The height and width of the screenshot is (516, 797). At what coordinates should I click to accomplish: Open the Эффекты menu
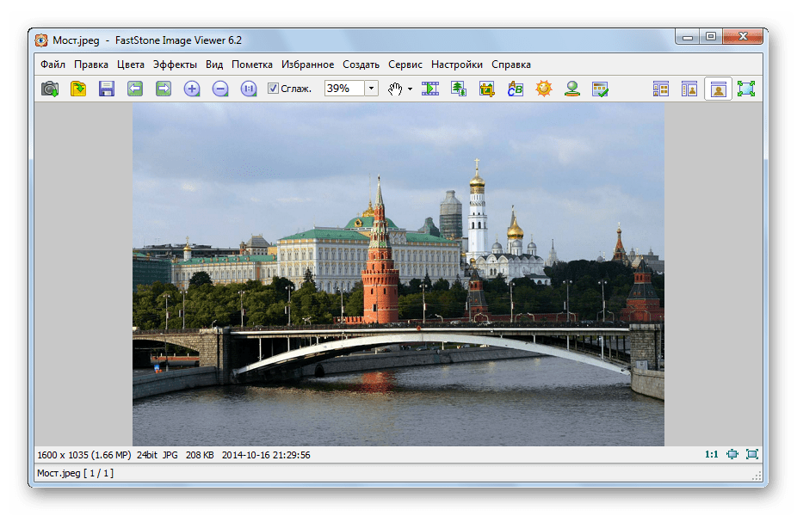click(175, 64)
